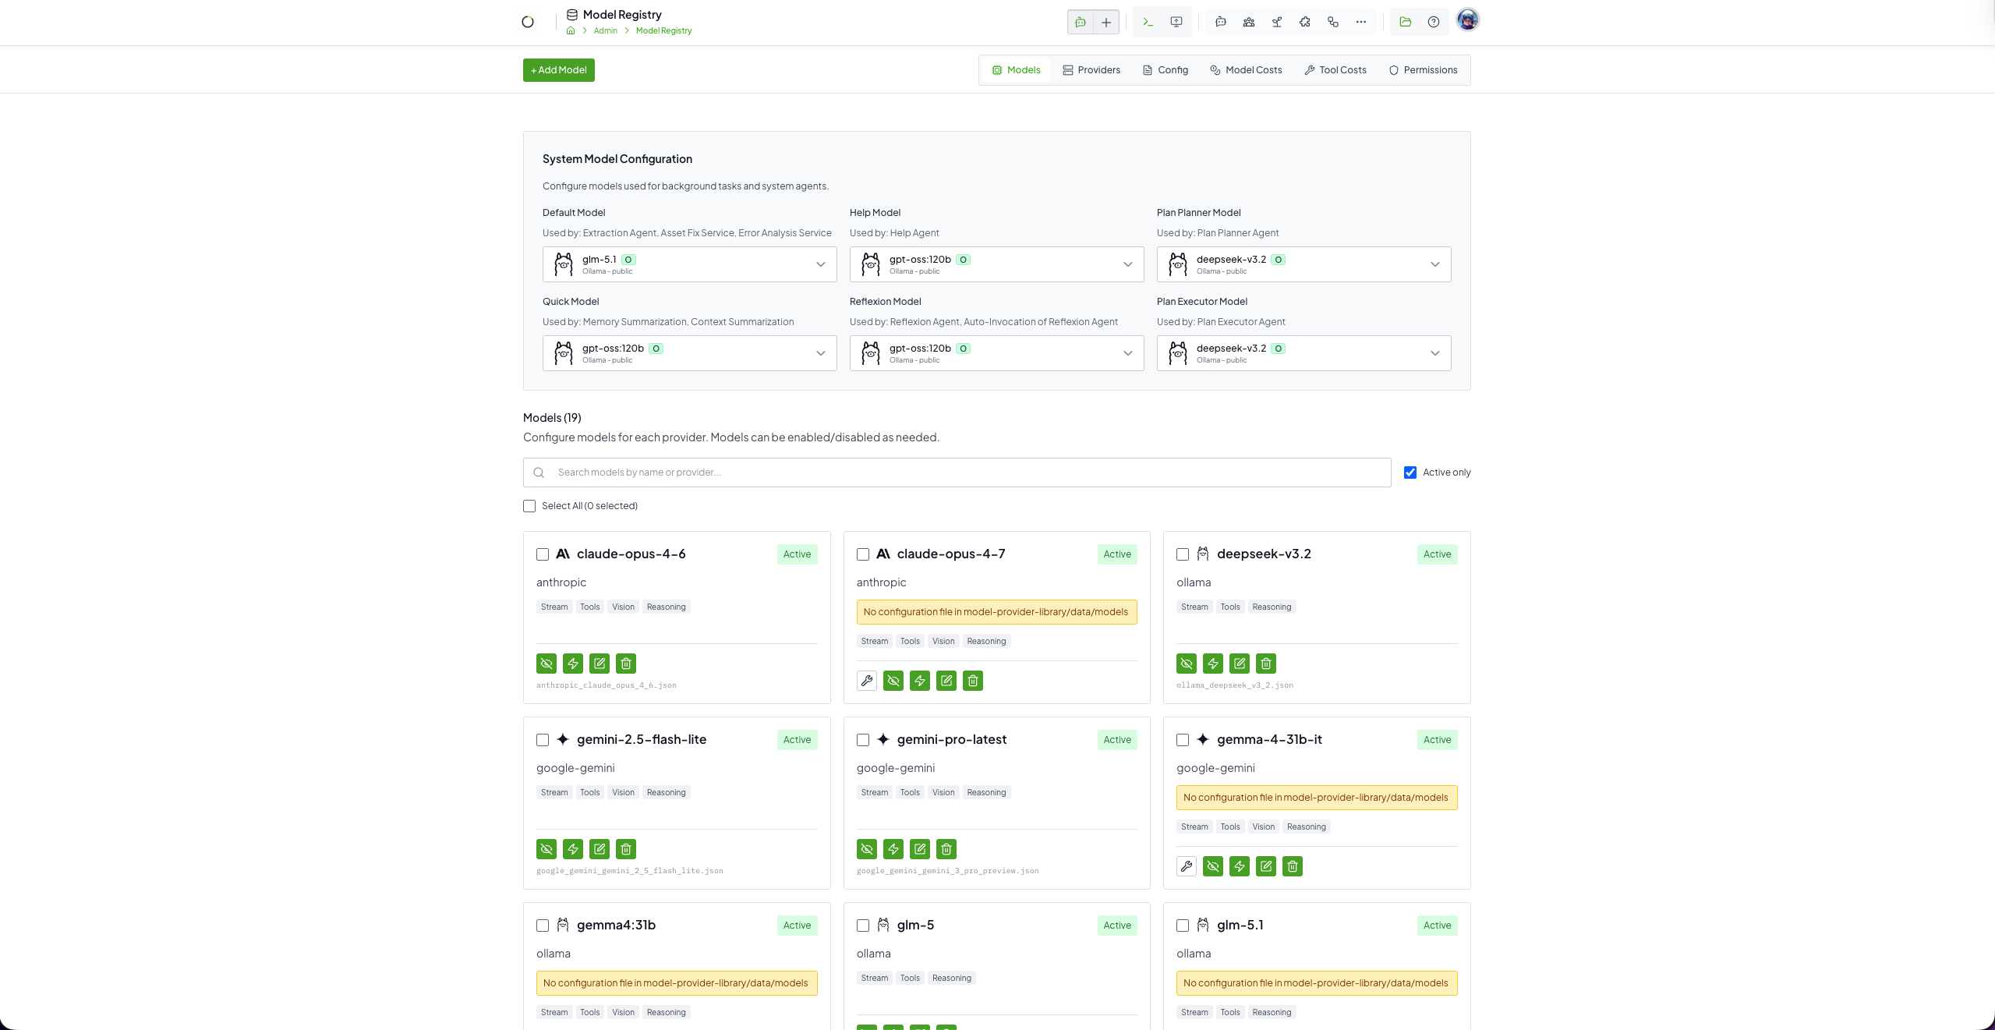Open the more options ellipsis icon
The width and height of the screenshot is (1995, 1030).
pos(1361,22)
